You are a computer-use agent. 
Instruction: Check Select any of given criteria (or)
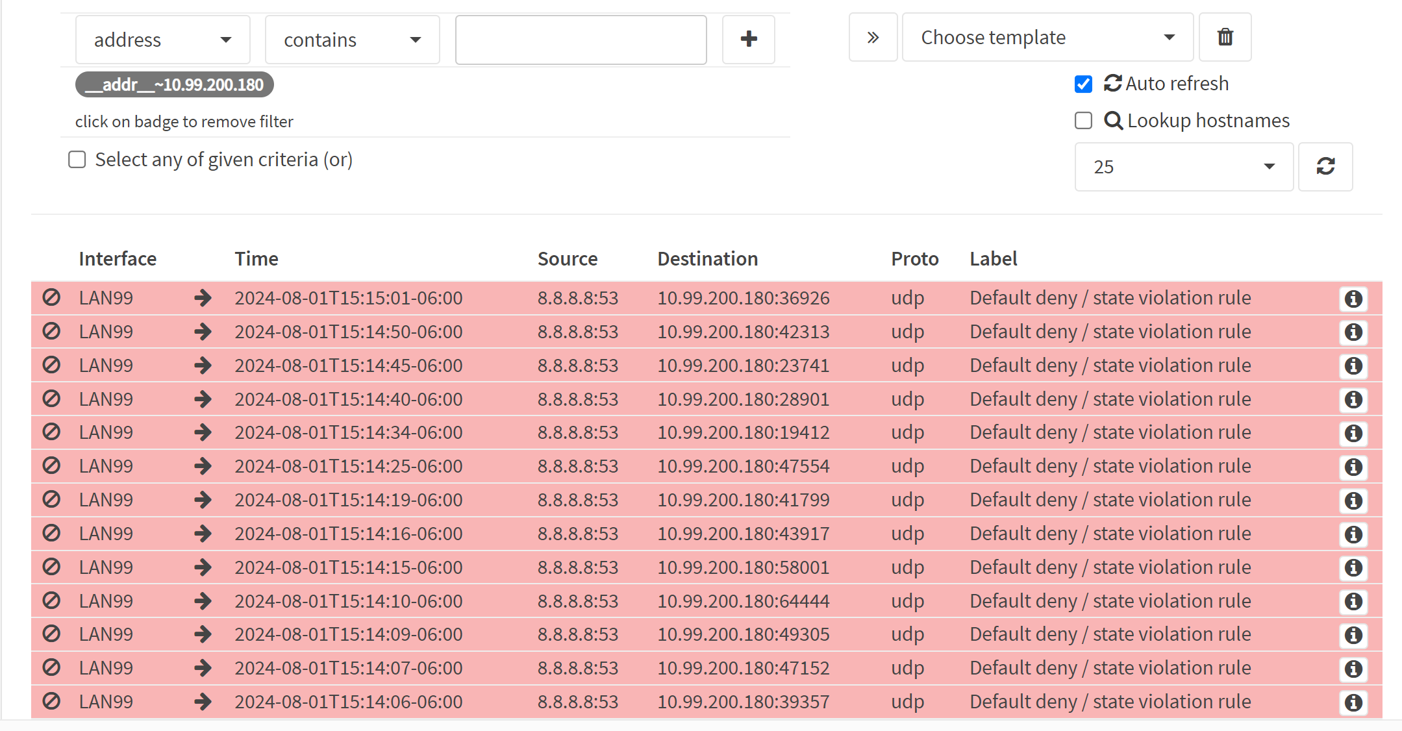click(77, 160)
